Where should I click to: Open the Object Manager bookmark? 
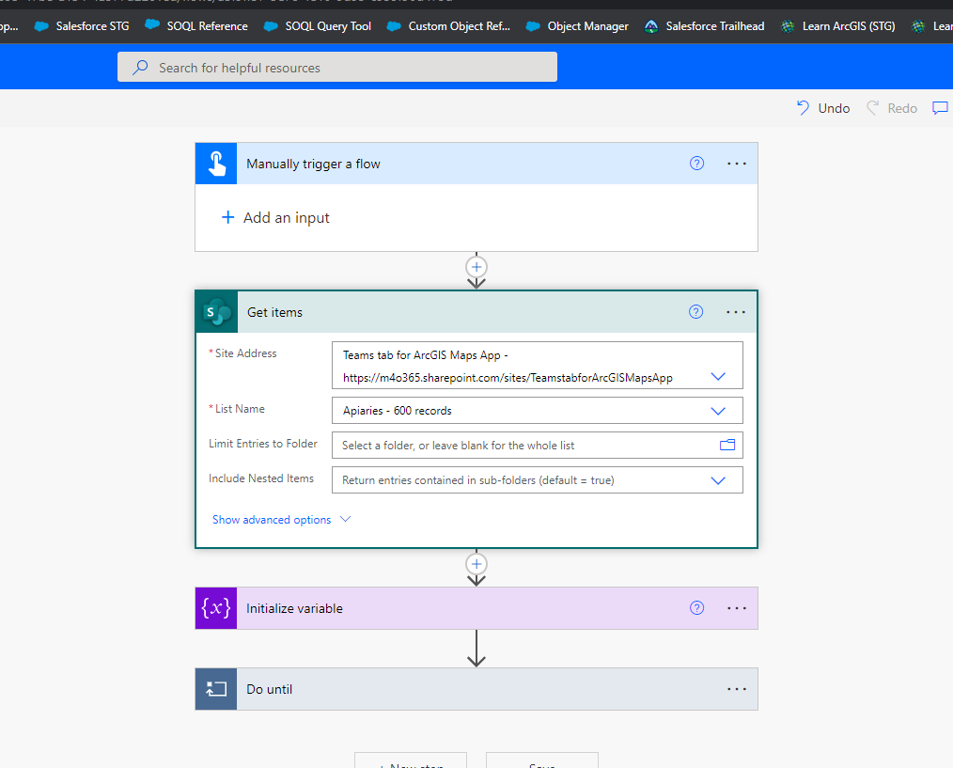(577, 26)
